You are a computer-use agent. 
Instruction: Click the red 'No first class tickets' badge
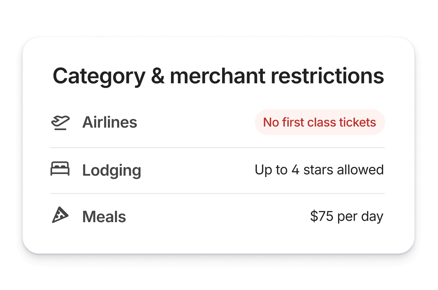click(320, 122)
